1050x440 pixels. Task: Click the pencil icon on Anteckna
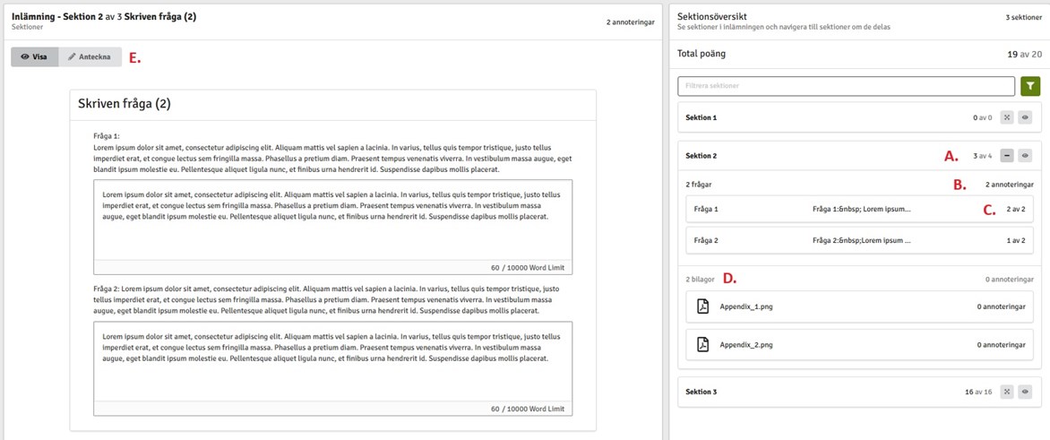point(72,56)
